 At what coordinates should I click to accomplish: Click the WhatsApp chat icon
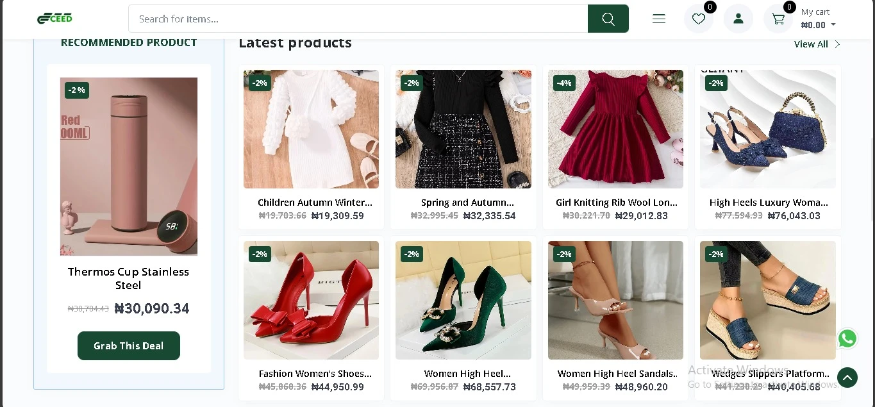pos(847,338)
